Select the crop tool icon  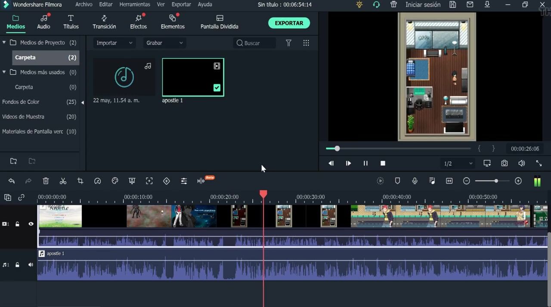coord(80,181)
